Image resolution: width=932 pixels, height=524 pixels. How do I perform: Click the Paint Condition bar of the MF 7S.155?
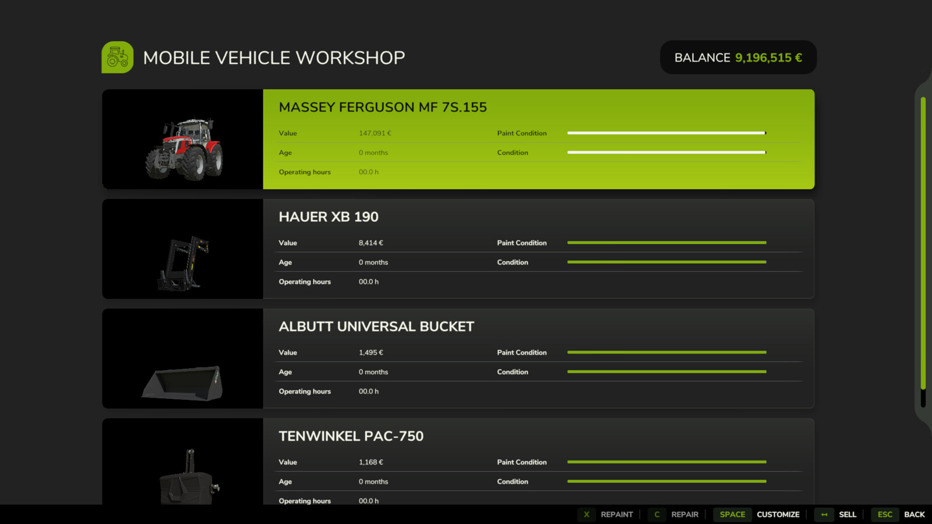[x=666, y=133]
